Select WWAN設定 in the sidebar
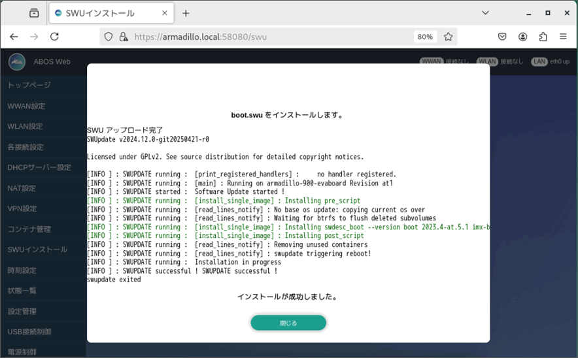 (26, 106)
